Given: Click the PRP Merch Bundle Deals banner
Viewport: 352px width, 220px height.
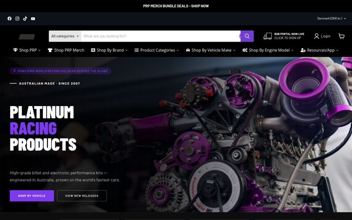Looking at the screenshot, I should (176, 6).
